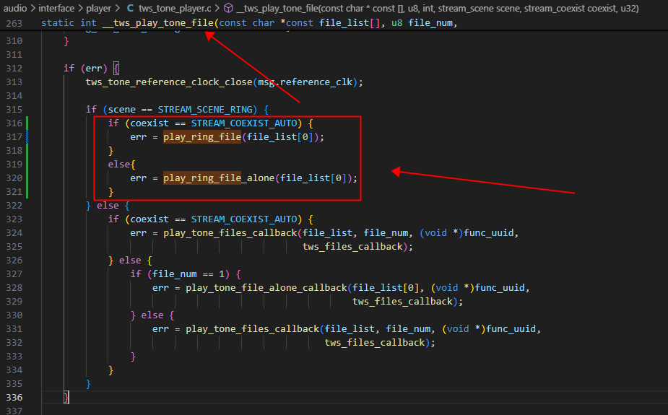Viewport: 668px width, 415px height.
Task: Click highlighted play_ring_file on line 317
Action: (202, 136)
